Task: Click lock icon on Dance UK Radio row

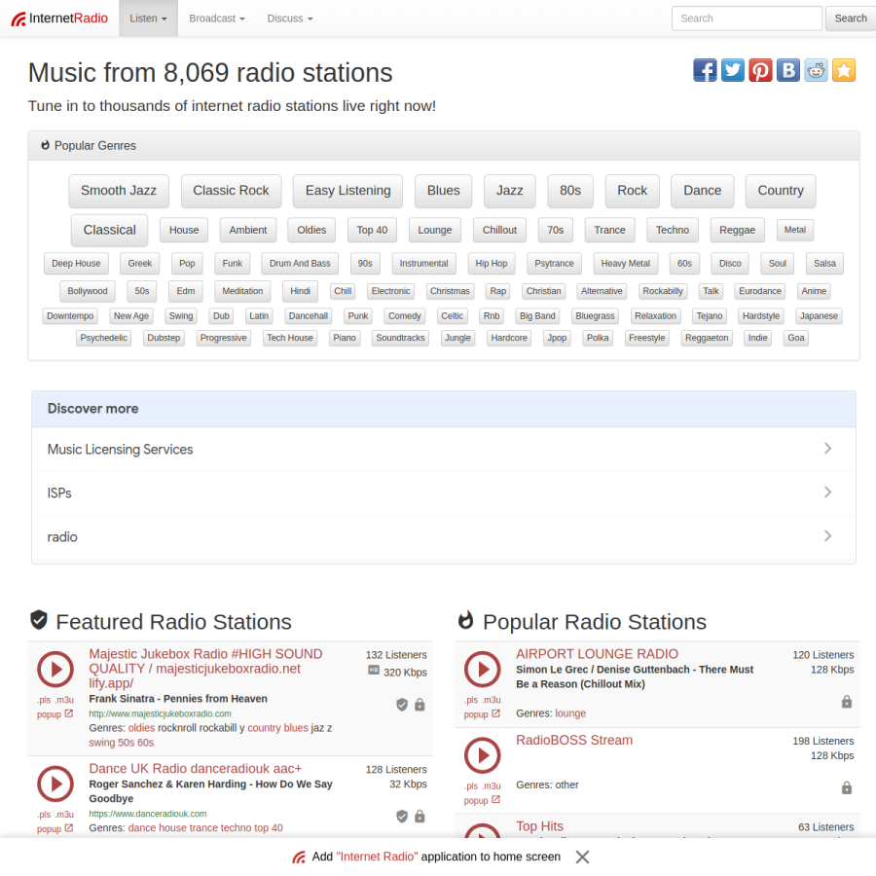Action: (x=420, y=817)
